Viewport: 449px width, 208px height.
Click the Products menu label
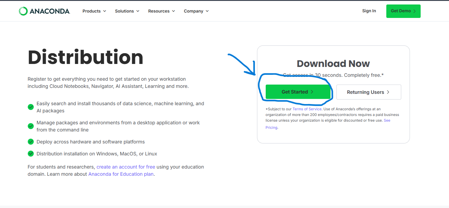[x=92, y=11]
